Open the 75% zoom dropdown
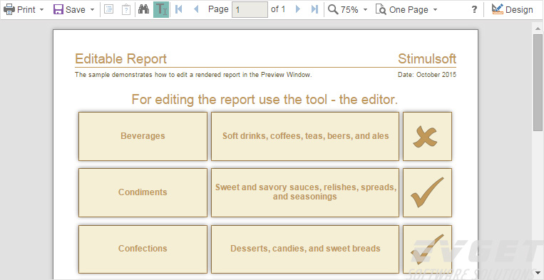Viewport: 544px width, 280px height. coord(365,10)
